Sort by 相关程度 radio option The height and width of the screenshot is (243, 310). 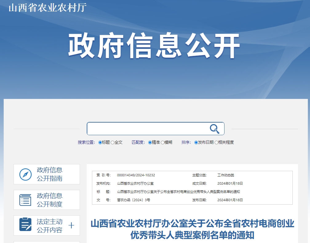click(217, 143)
